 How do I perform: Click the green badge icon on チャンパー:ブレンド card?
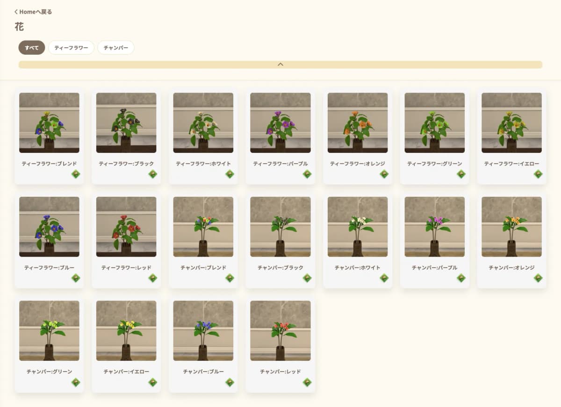[x=230, y=278]
